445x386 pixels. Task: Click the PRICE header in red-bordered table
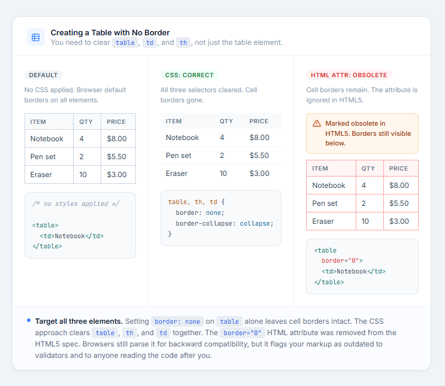tap(401, 169)
